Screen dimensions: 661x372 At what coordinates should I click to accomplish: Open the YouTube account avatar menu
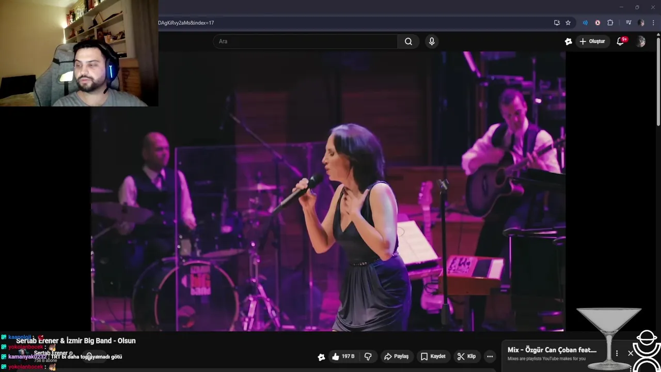tap(640, 41)
